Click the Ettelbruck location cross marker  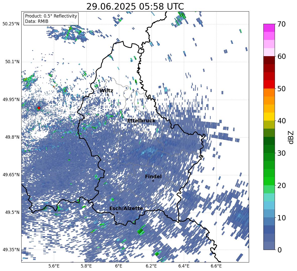pyautogui.click(x=135, y=125)
